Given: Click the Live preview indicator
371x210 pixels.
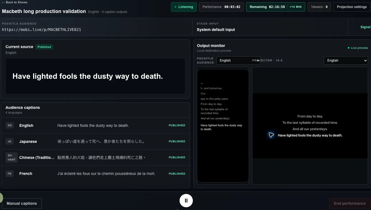Looking at the screenshot, I should pyautogui.click(x=358, y=48).
